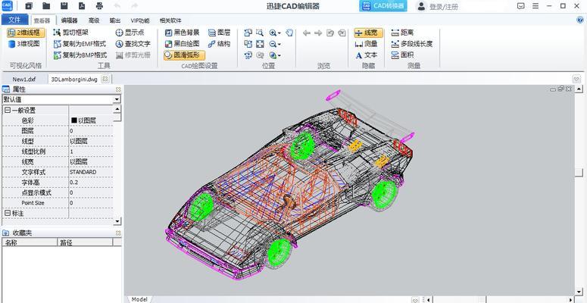Select the 面积 measuring tool

402,55
